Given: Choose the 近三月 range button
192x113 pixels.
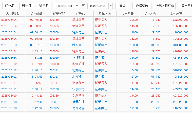Looking at the screenshot, I should tap(44, 6).
